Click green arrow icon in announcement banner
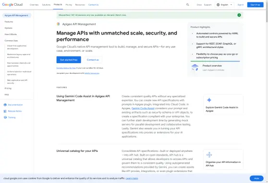Screen dimensions: 268x183 (x=239, y=15)
